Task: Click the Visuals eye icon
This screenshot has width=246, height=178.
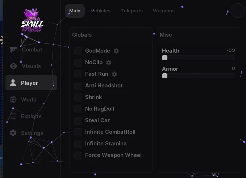Action: tap(13, 66)
